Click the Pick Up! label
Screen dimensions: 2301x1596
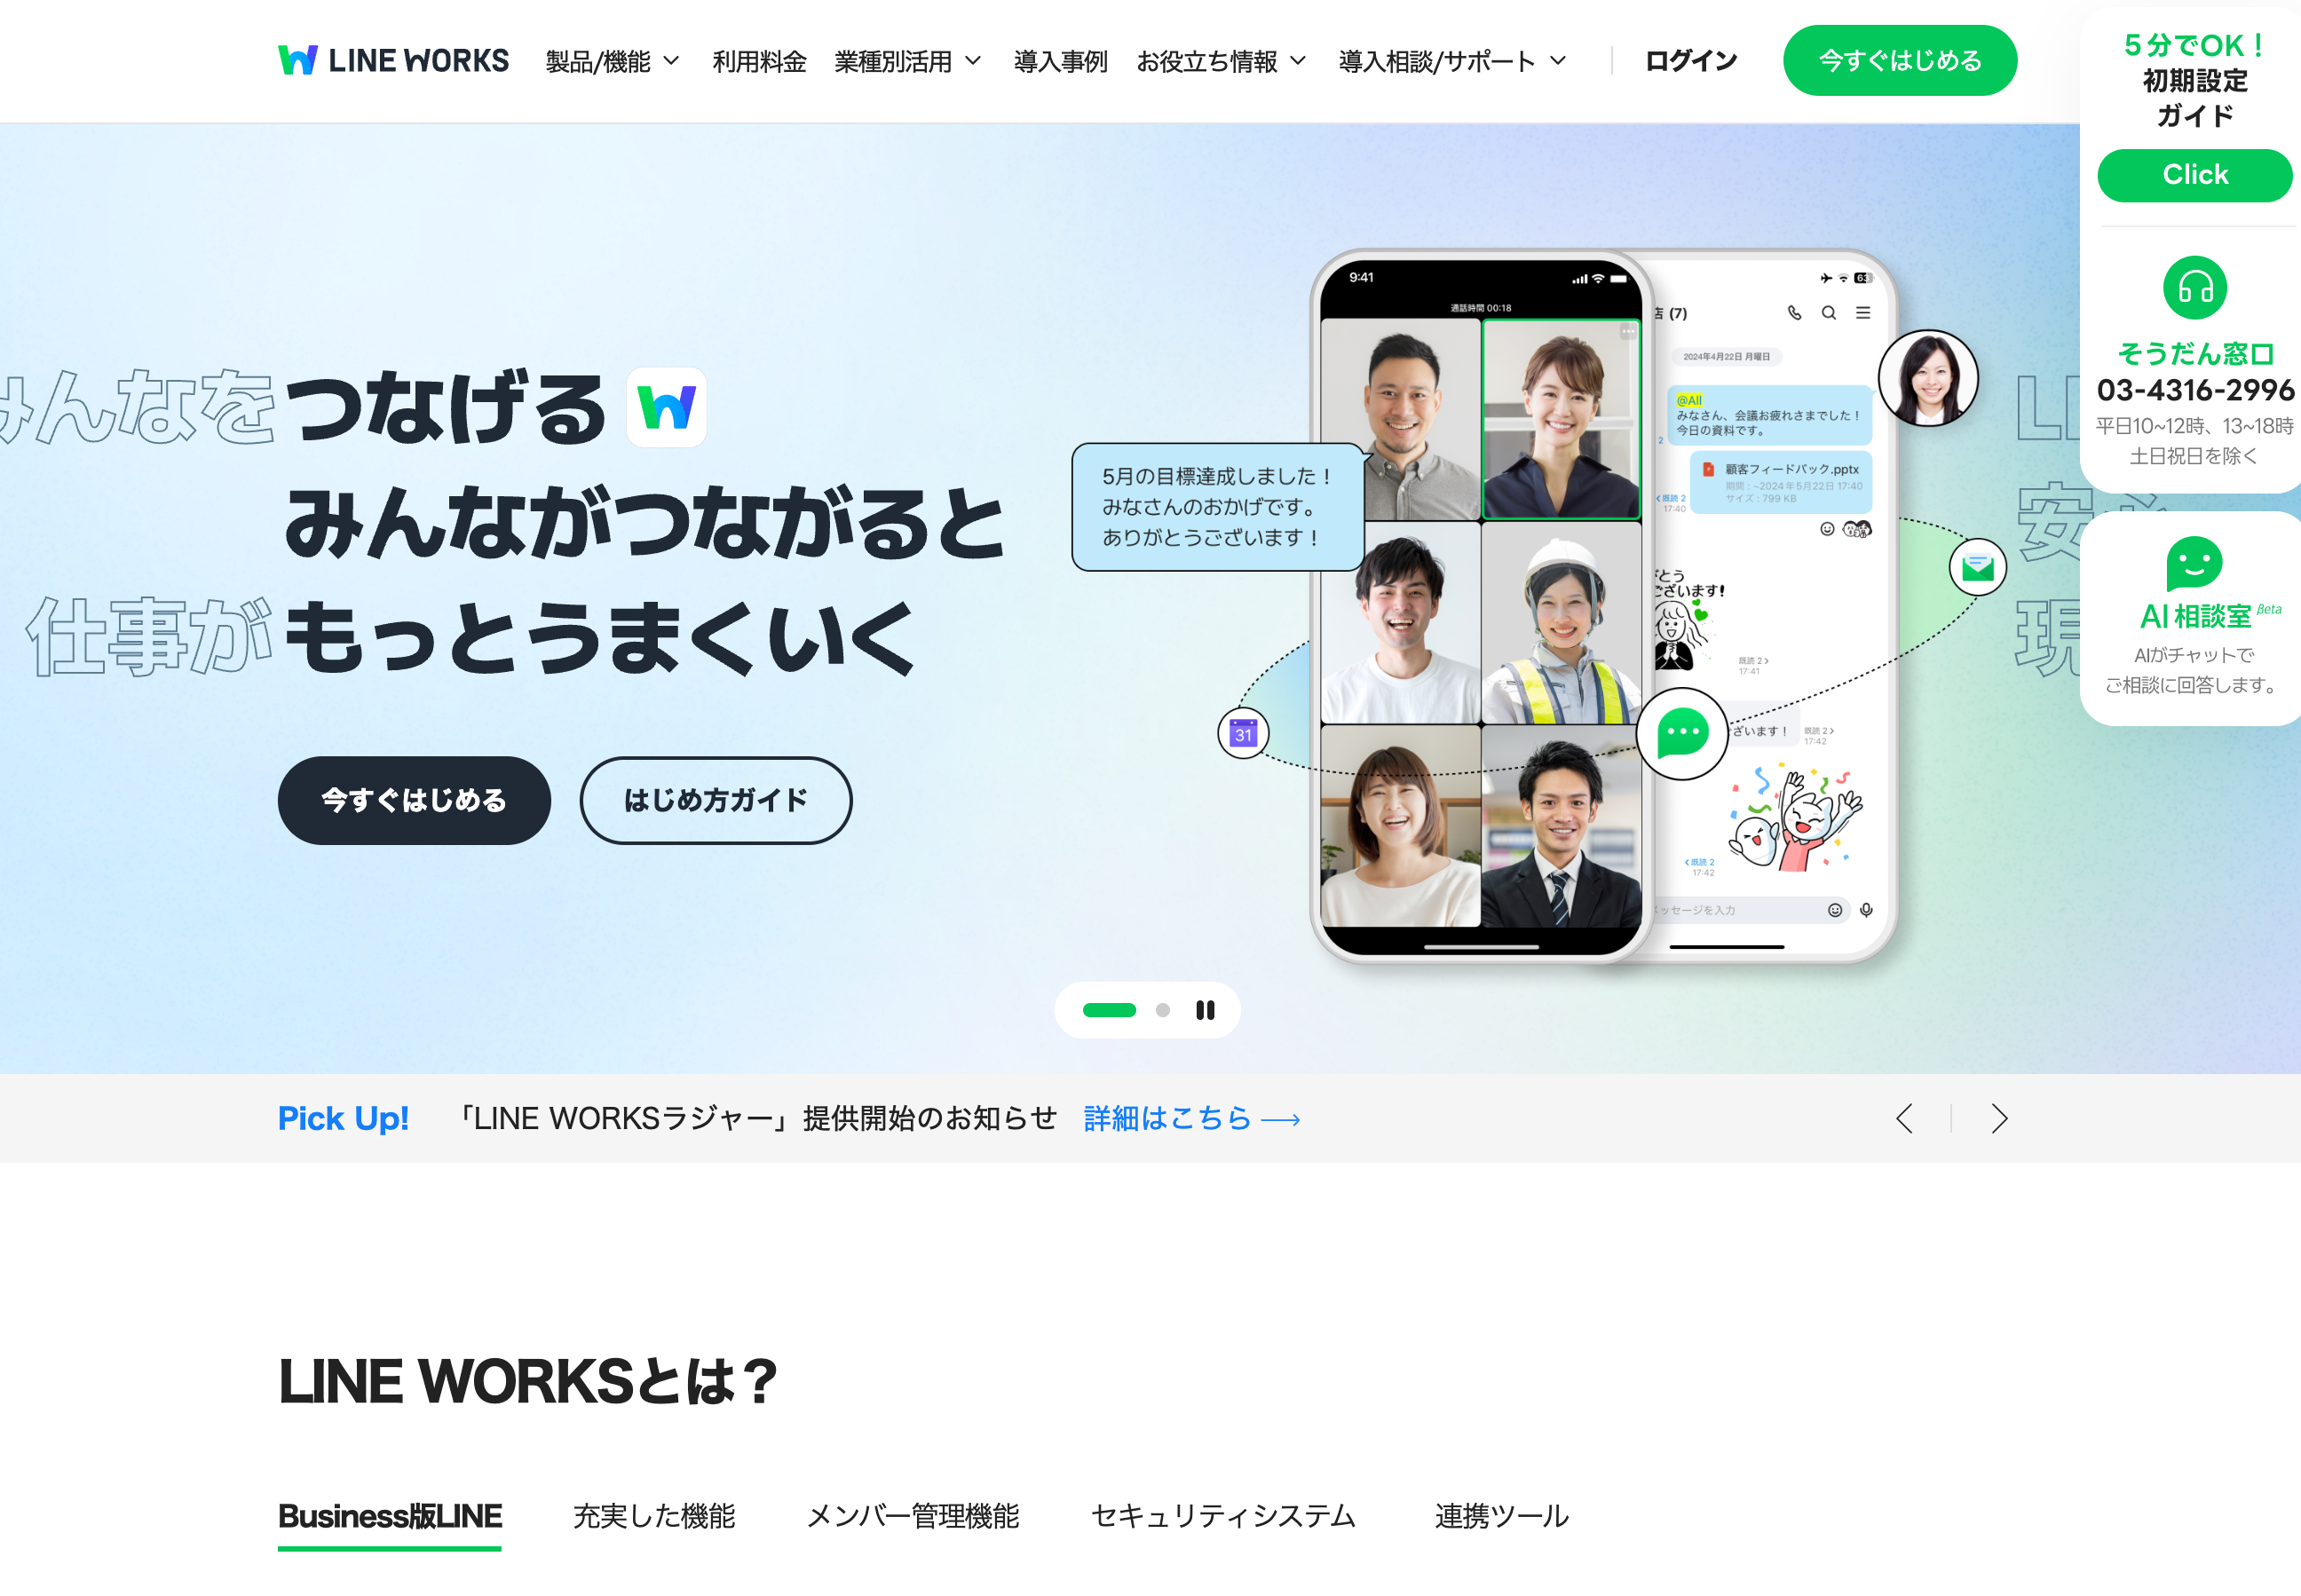click(x=343, y=1118)
